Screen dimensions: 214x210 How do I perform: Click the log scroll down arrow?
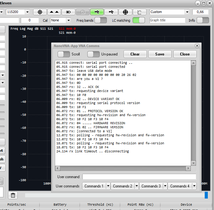click(x=193, y=163)
